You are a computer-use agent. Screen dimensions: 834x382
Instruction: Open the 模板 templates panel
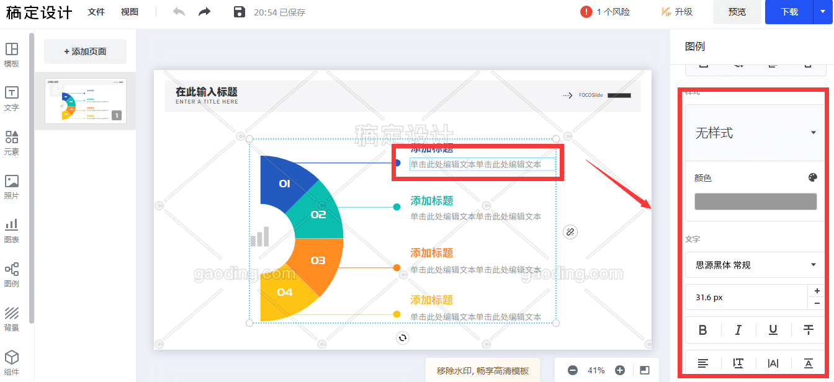tap(11, 55)
